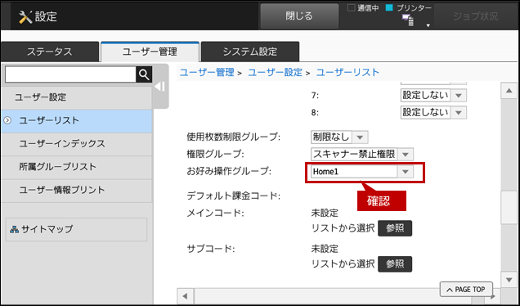The width and height of the screenshot is (520, 306).
Task: Switch to the ステータス tab
Action: (50, 52)
